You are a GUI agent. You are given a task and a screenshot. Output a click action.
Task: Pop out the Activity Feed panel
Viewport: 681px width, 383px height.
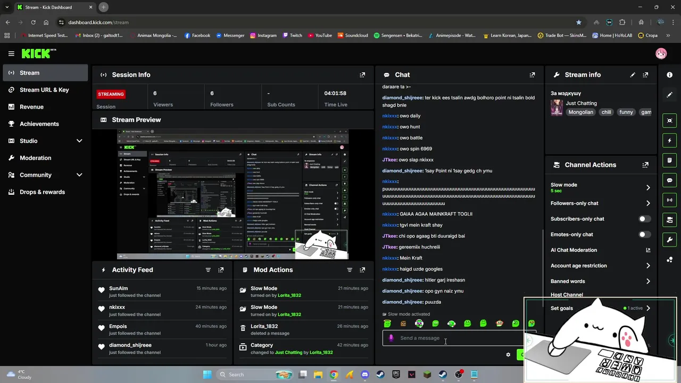click(221, 270)
